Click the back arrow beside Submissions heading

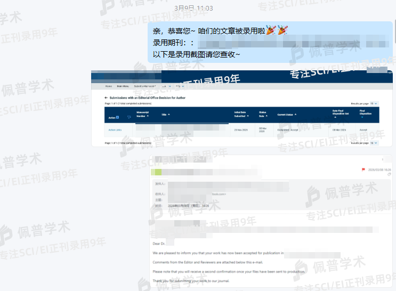click(x=106, y=98)
